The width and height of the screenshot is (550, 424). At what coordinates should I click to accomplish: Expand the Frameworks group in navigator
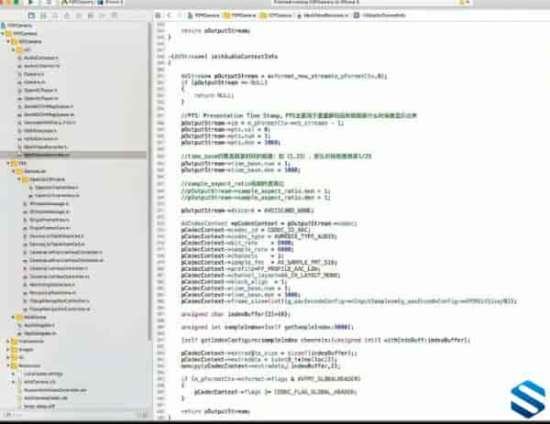(x=10, y=339)
